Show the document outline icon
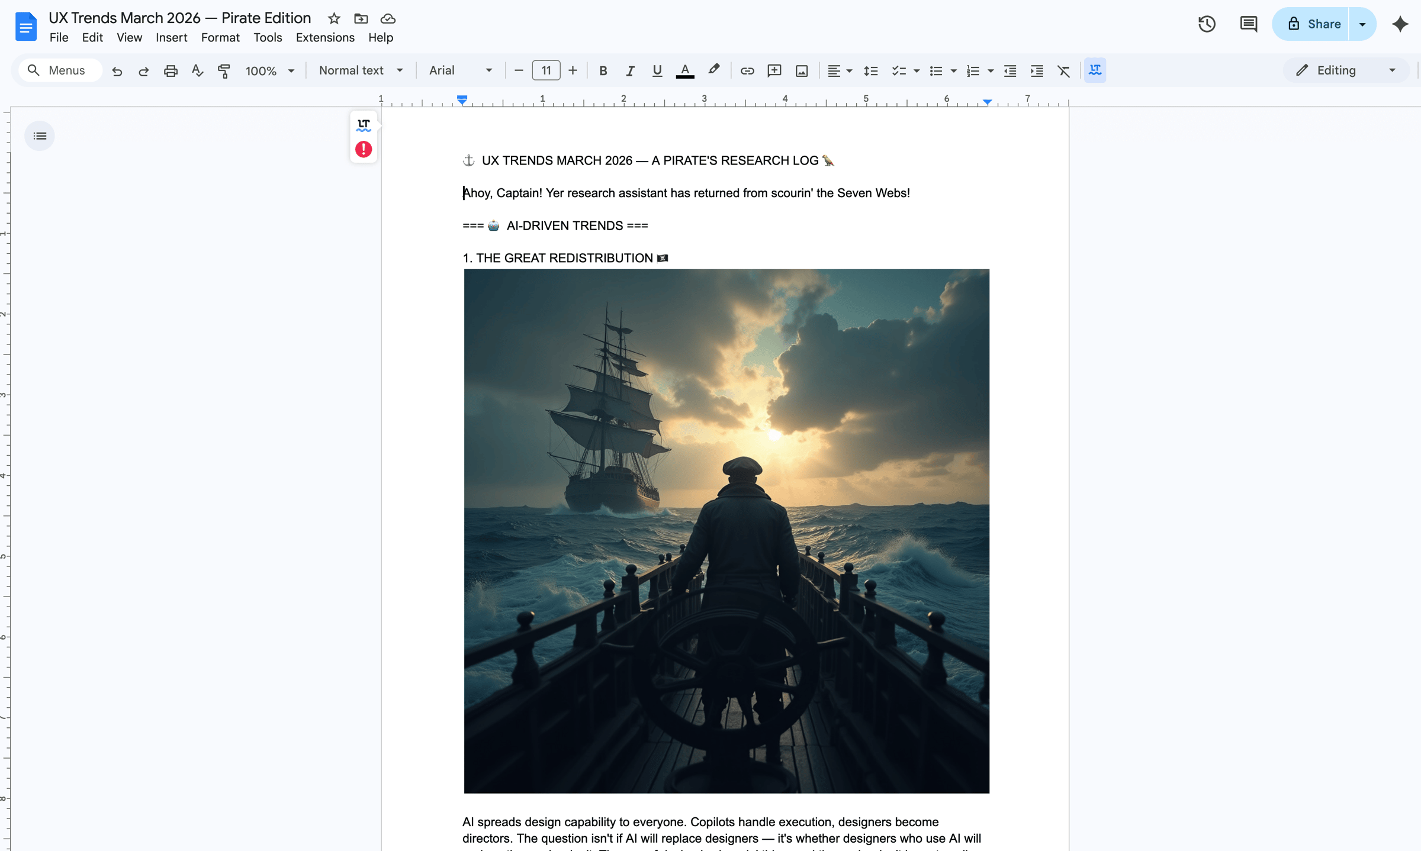This screenshot has width=1421, height=851. click(40, 136)
